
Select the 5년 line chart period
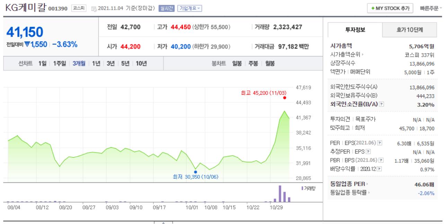125,64
